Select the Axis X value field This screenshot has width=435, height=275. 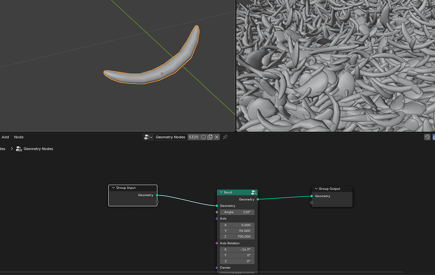(237, 225)
